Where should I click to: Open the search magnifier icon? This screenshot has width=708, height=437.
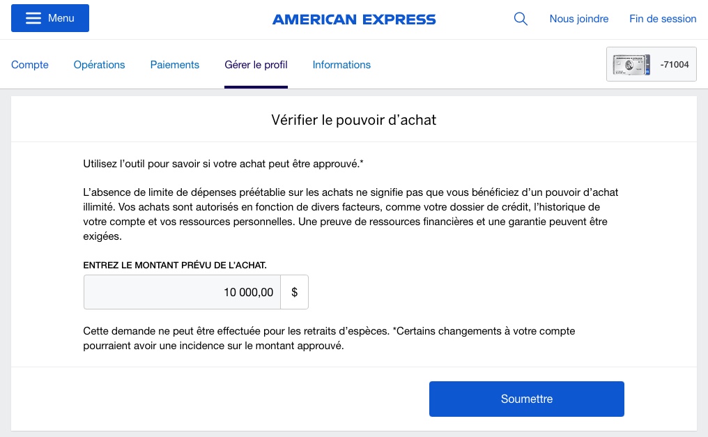pos(521,19)
